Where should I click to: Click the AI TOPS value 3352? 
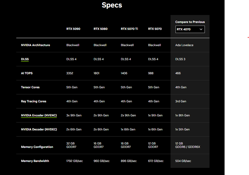coord(70,73)
